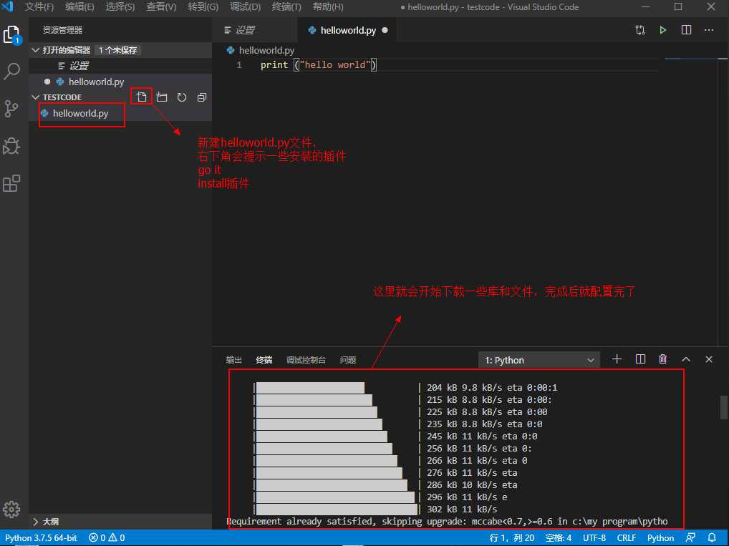
Task: Select 设置 in open editors list
Action: click(120, 66)
